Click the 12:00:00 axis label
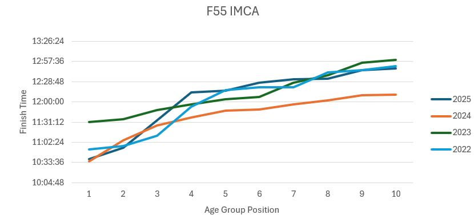 (x=48, y=102)
